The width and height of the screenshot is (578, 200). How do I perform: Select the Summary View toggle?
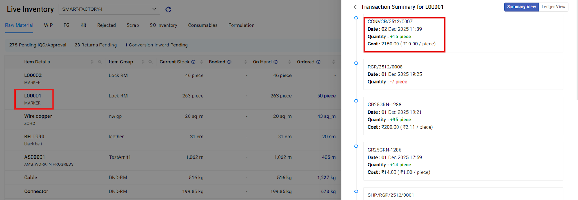click(521, 7)
